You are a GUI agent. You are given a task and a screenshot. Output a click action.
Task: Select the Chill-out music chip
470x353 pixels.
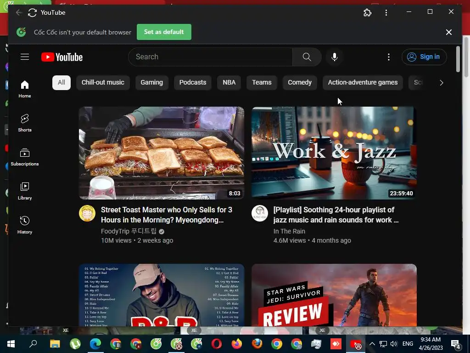coord(103,83)
